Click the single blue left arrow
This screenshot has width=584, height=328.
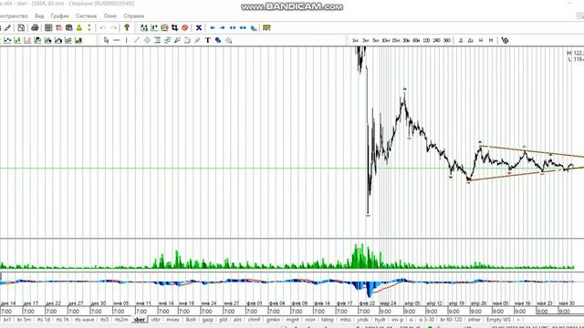click(213, 28)
